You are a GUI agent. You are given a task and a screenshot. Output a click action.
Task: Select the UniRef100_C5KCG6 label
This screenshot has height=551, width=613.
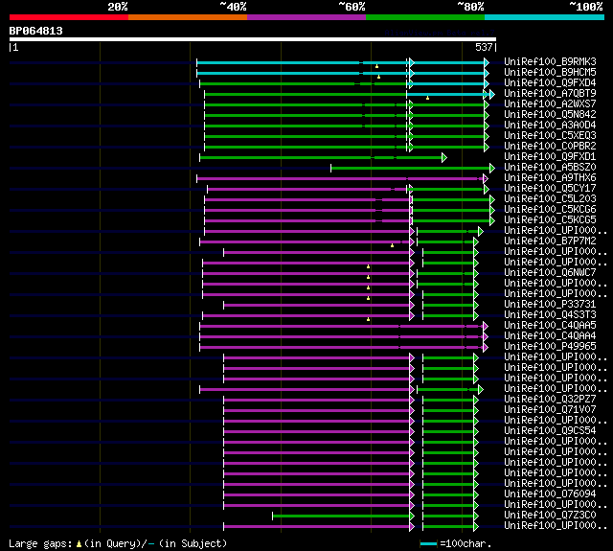point(550,210)
